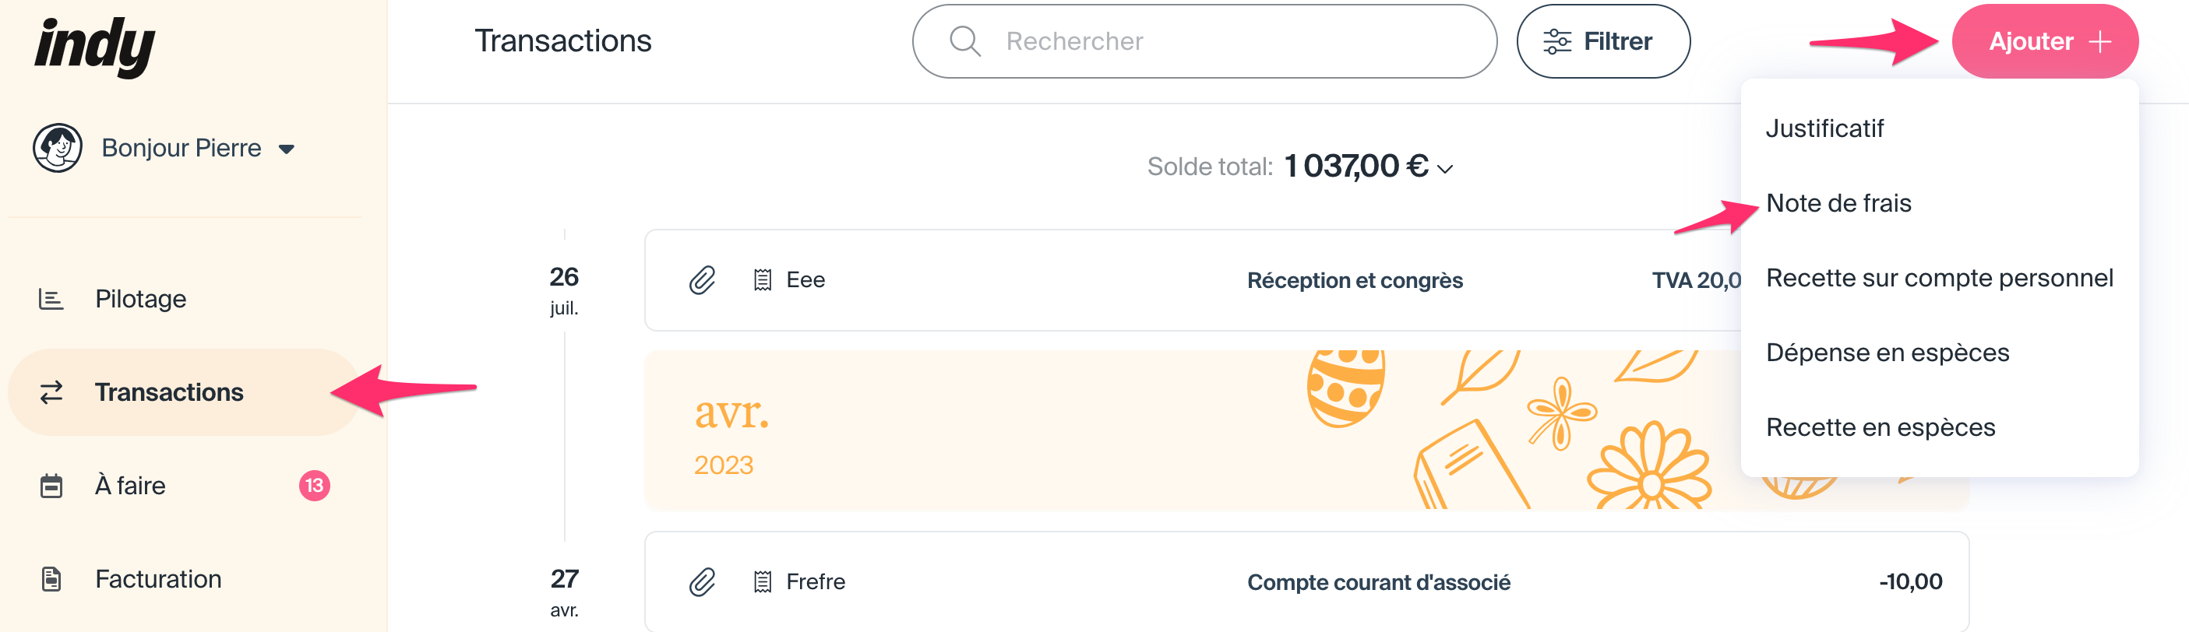
Task: Select Note de frais from menu
Action: [x=1838, y=203]
